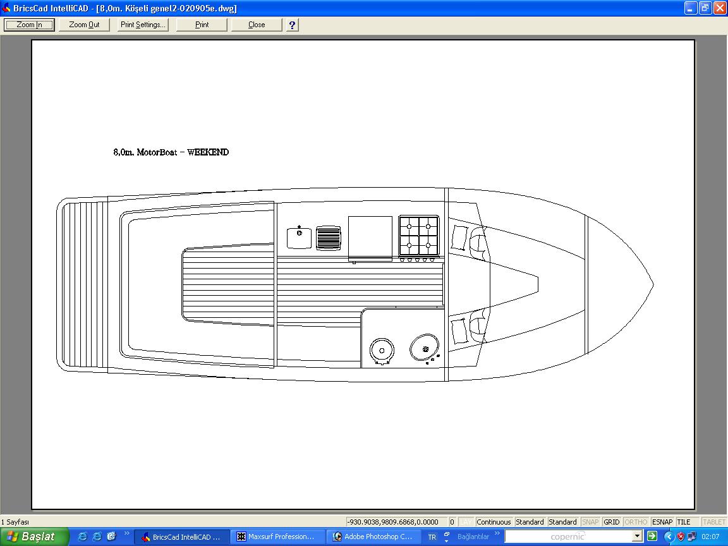Launch Outlook Express from the quick launch bar
This screenshot has height=546, width=728.
click(111, 536)
